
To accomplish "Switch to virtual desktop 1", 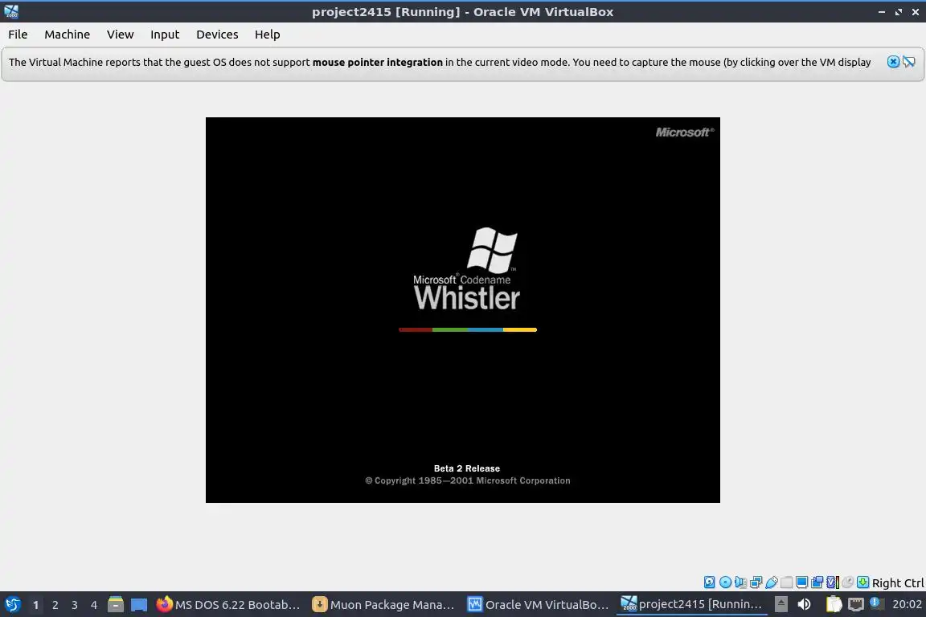I will (35, 605).
